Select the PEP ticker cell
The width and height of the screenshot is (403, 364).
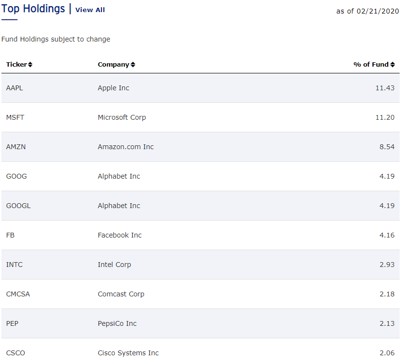(13, 323)
